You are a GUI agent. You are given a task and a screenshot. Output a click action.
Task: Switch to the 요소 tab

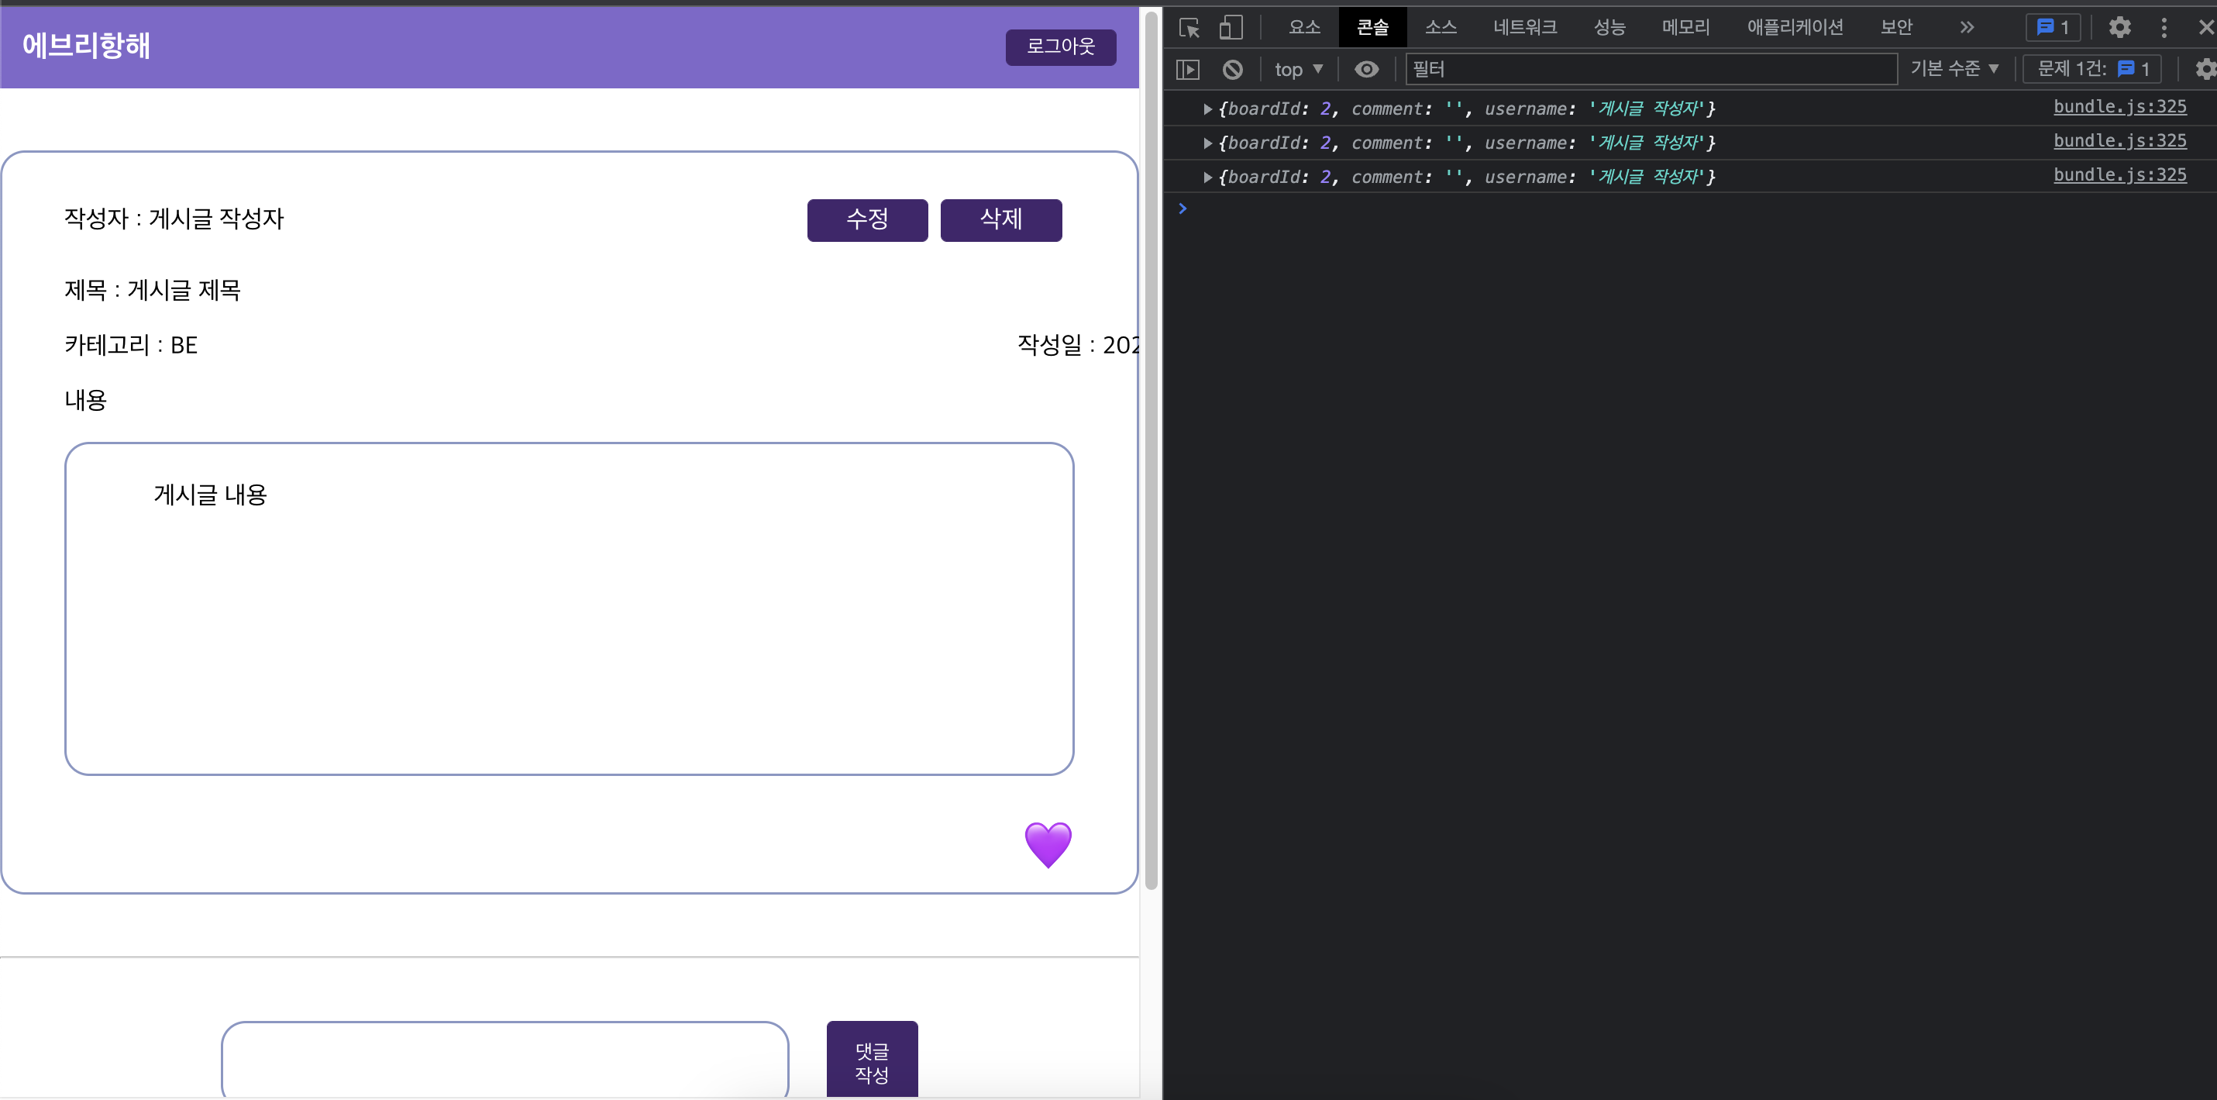1304,28
